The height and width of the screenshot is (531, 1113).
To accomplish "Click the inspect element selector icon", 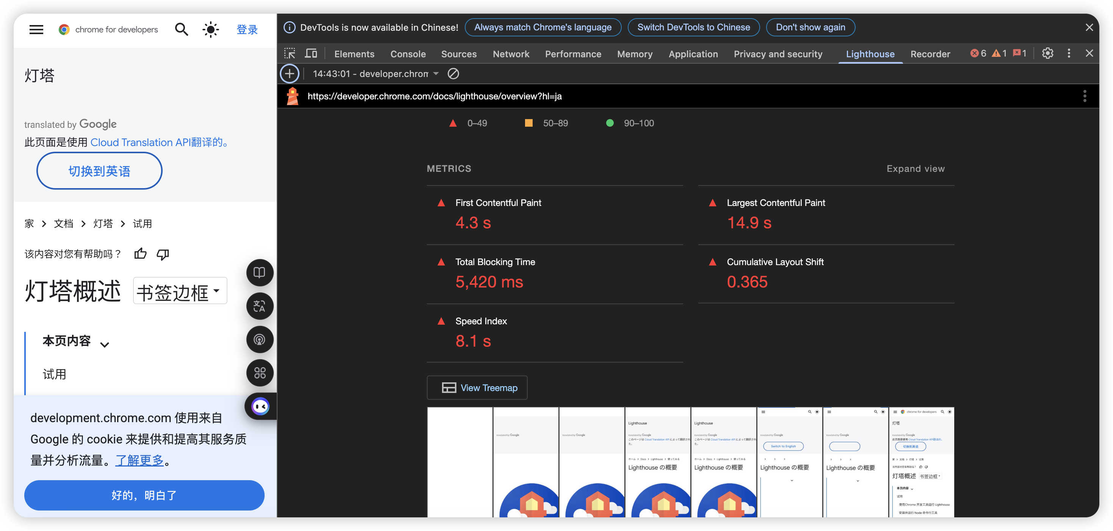I will (290, 53).
